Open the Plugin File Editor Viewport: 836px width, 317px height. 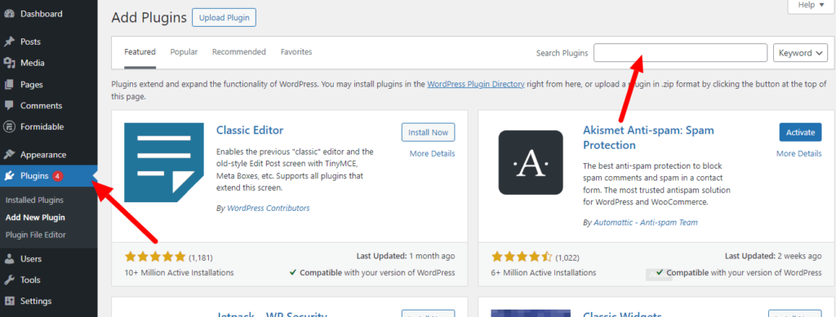(x=36, y=235)
